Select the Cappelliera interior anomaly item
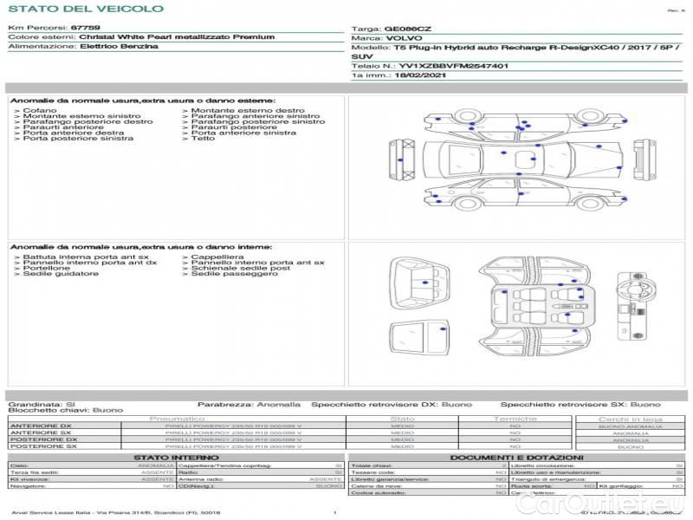This screenshot has height=520, width=693. (x=217, y=257)
